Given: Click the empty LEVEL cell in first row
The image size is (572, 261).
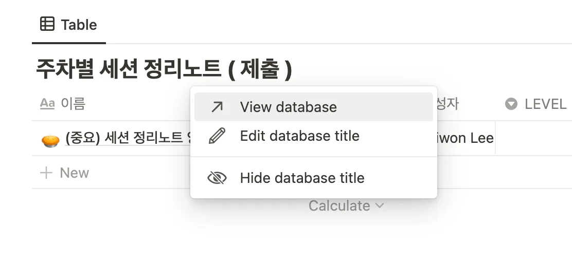Looking at the screenshot, I should (x=533, y=138).
